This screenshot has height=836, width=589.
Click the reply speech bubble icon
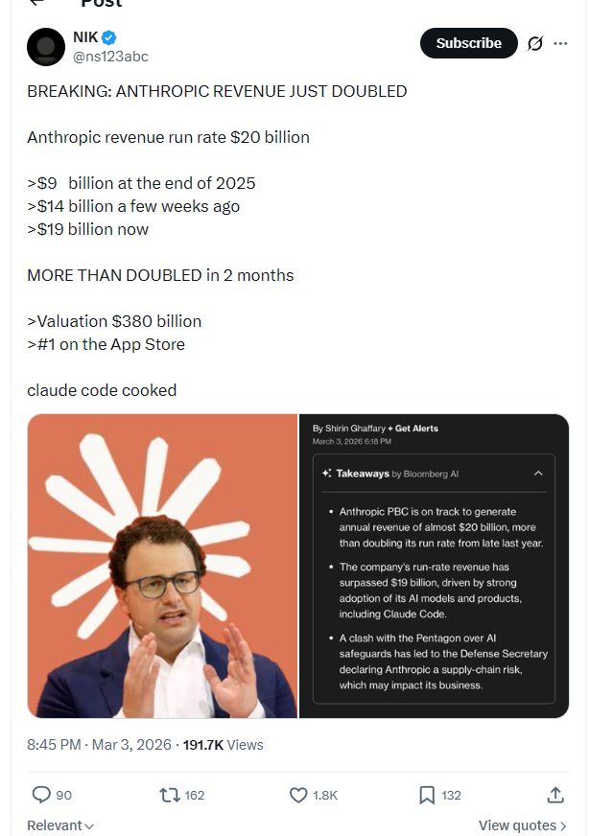[41, 795]
